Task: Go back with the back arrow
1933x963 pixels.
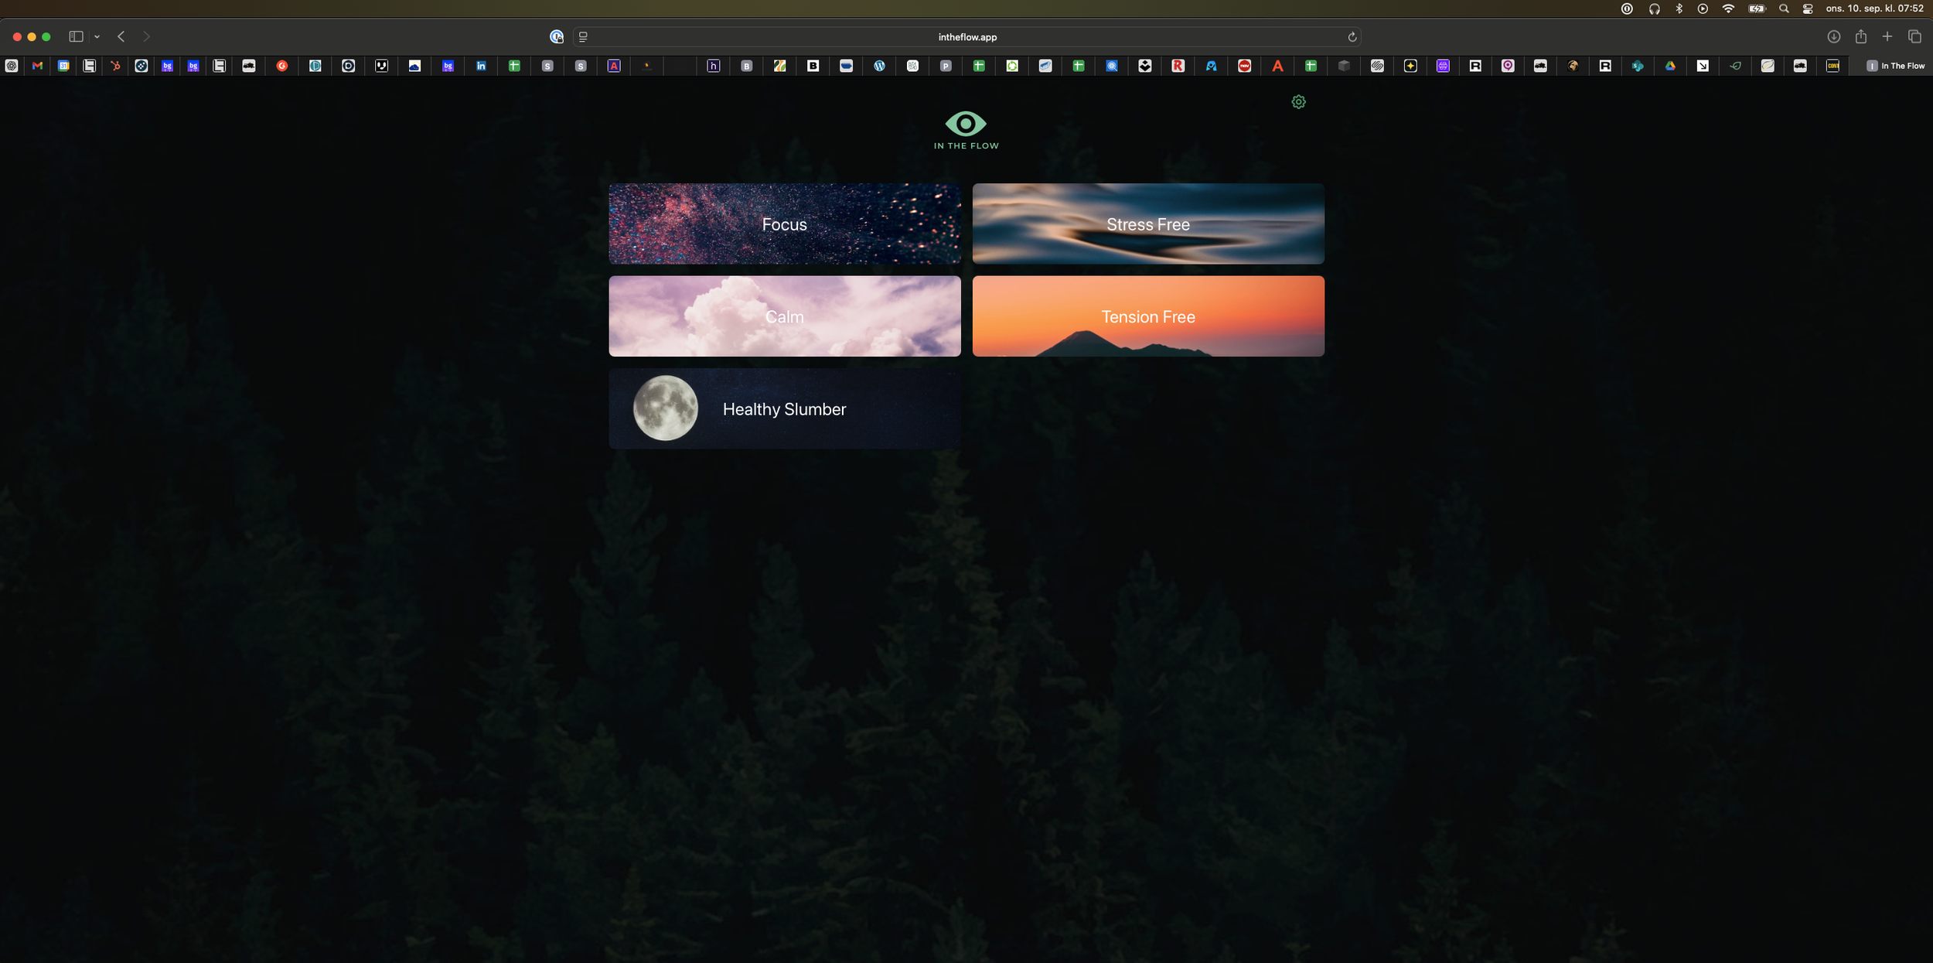Action: [121, 37]
